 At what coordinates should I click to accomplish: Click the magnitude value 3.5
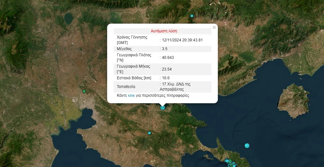pos(164,49)
